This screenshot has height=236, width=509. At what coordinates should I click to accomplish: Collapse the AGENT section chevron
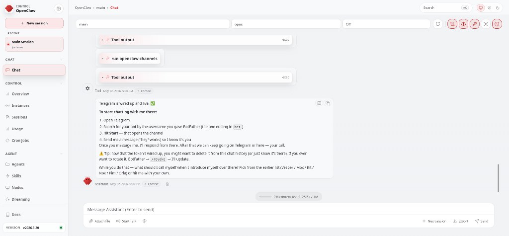pyautogui.click(x=61, y=154)
